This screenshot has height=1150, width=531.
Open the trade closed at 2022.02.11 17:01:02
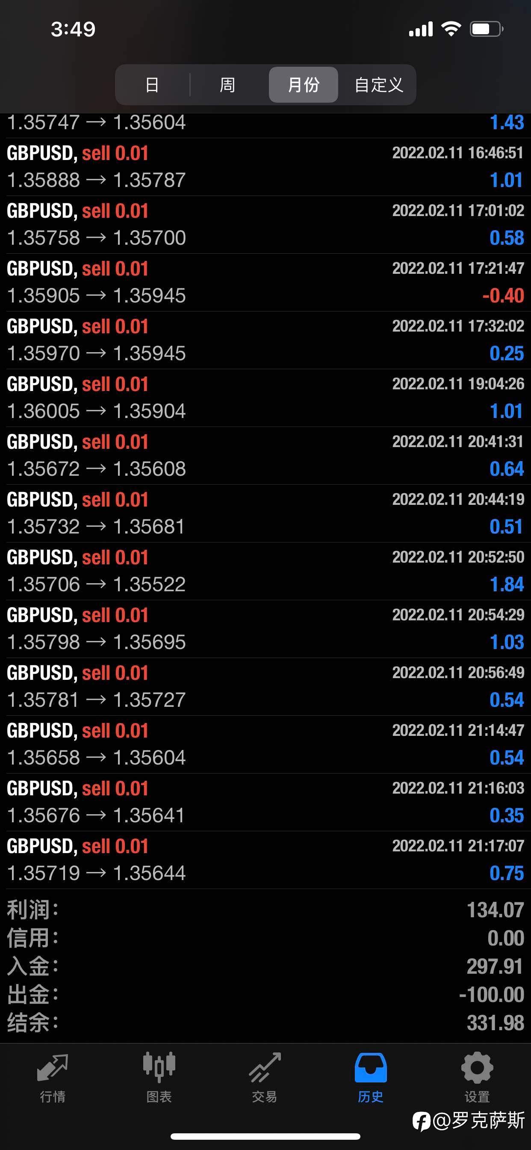[x=265, y=225]
